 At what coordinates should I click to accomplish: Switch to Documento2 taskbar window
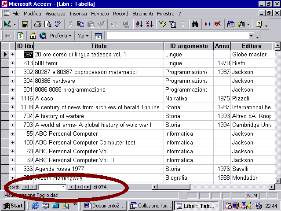[105, 206]
